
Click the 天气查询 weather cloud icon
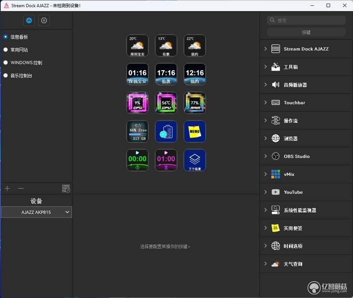coord(275,264)
